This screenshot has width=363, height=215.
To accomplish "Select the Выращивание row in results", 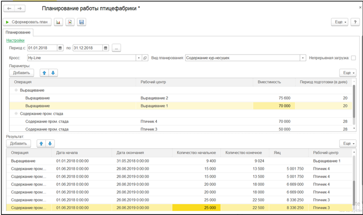I will (179, 161).
